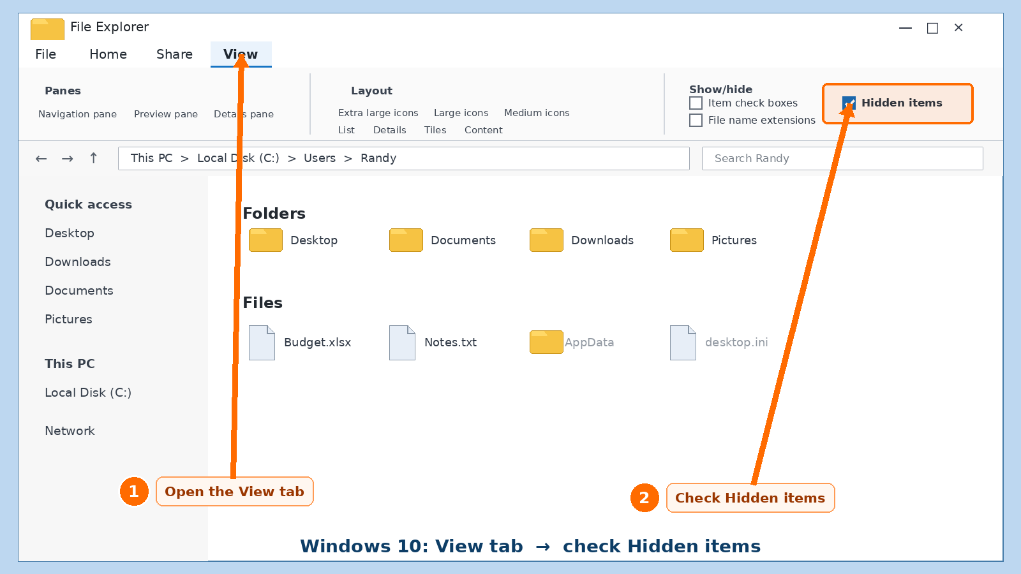The width and height of the screenshot is (1021, 574).
Task: Select This PC in sidebar
Action: [x=70, y=364]
